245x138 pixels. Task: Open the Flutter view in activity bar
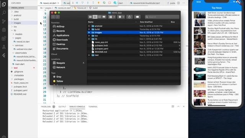coord(4,55)
